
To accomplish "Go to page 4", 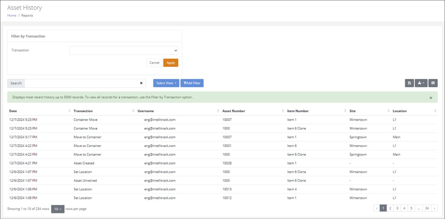I will (x=404, y=209).
